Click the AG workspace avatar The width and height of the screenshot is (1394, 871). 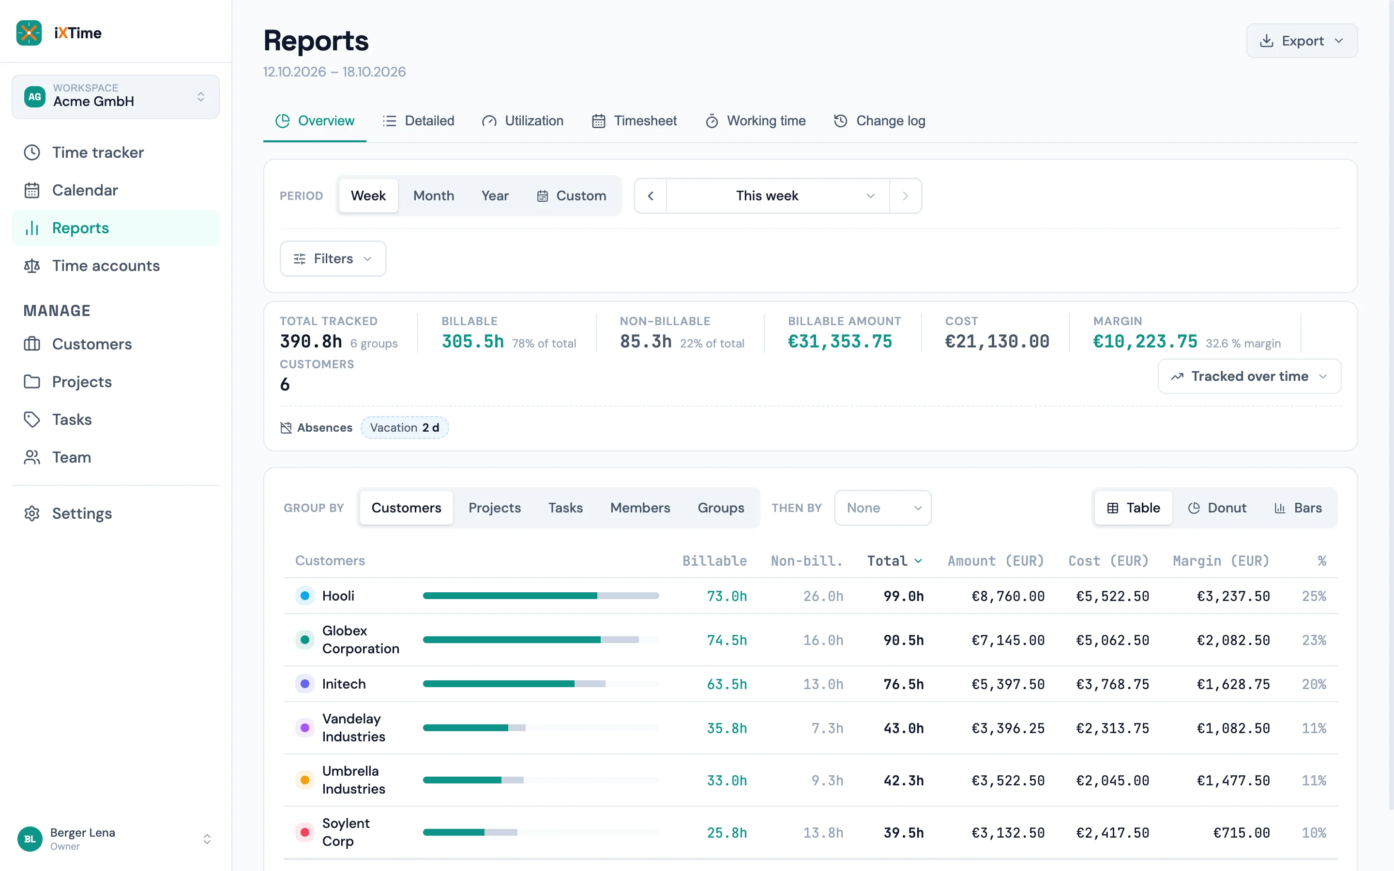(34, 96)
